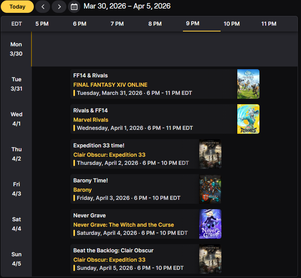Click Tuesday, March 31 time text

click(x=134, y=93)
